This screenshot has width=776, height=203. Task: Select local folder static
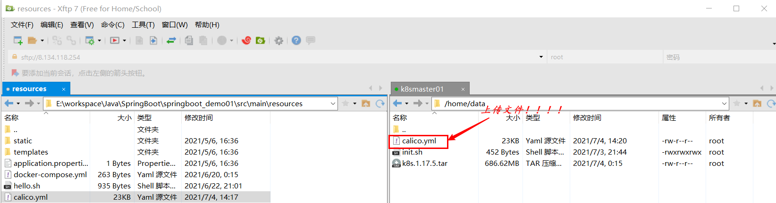[23, 141]
